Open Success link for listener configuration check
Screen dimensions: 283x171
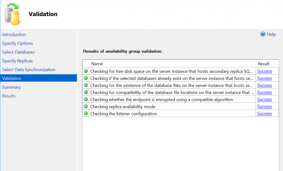coord(264,114)
